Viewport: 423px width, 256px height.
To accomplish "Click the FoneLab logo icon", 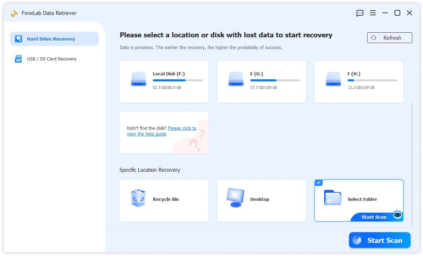I will tap(14, 13).
